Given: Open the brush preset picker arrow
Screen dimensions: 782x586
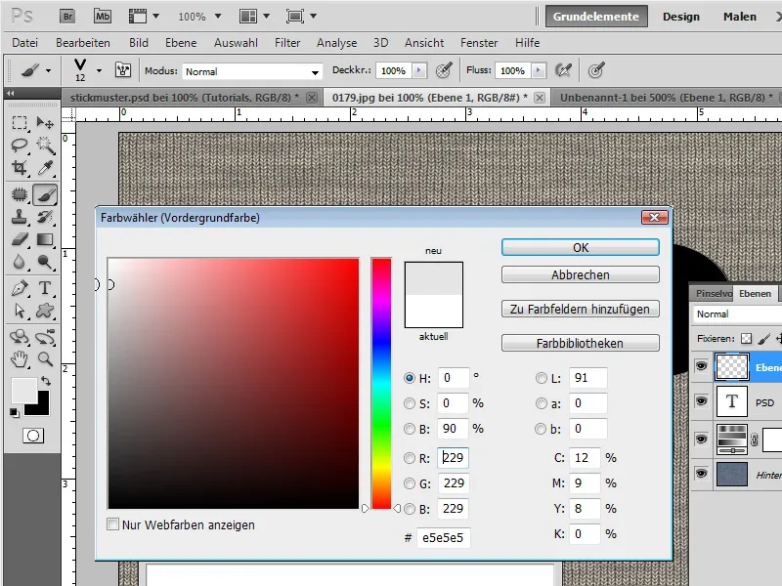Looking at the screenshot, I should pyautogui.click(x=100, y=70).
